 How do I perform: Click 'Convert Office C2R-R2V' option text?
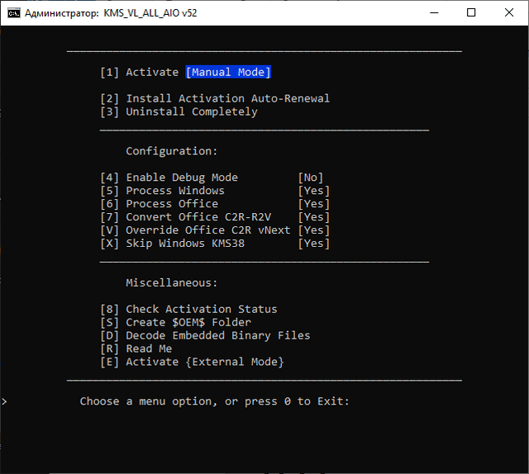click(x=198, y=217)
